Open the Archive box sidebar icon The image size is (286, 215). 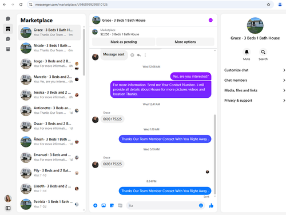pyautogui.click(x=8, y=49)
